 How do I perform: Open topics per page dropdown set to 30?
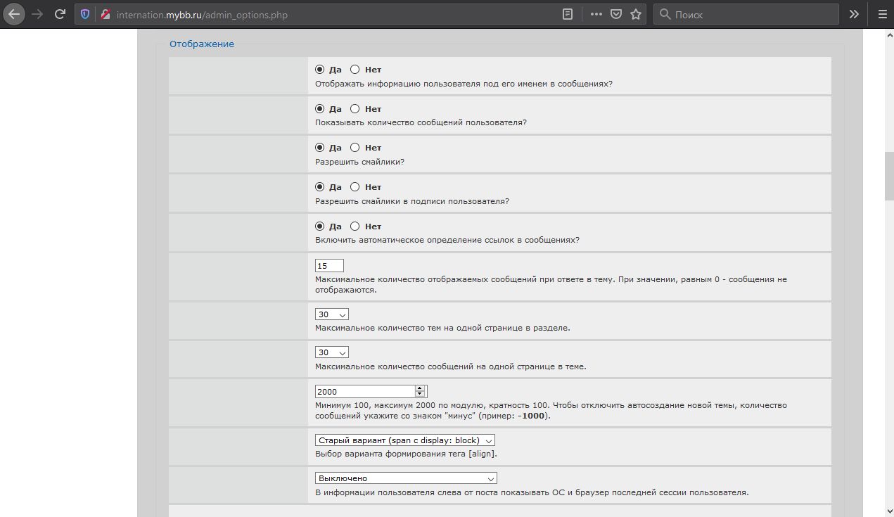pos(332,314)
